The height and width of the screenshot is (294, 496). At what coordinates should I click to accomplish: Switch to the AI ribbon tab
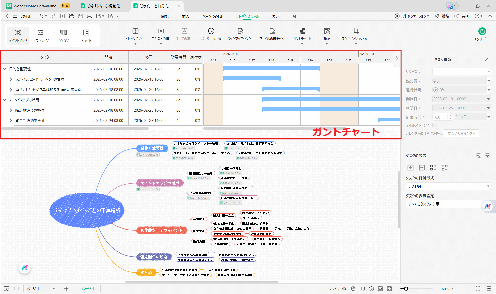tap(294, 16)
